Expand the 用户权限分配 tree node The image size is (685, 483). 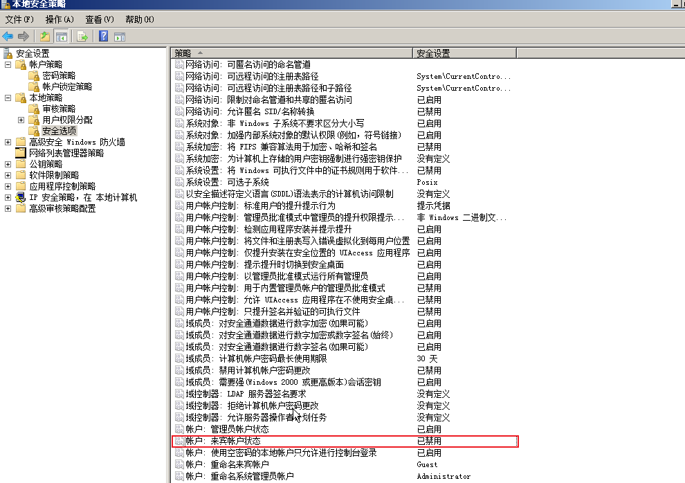(21, 120)
